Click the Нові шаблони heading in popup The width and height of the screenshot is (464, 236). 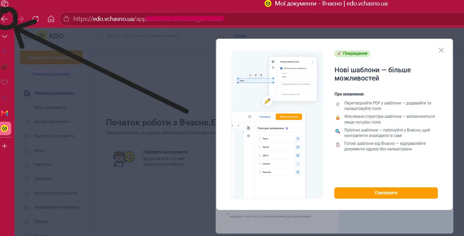click(373, 74)
